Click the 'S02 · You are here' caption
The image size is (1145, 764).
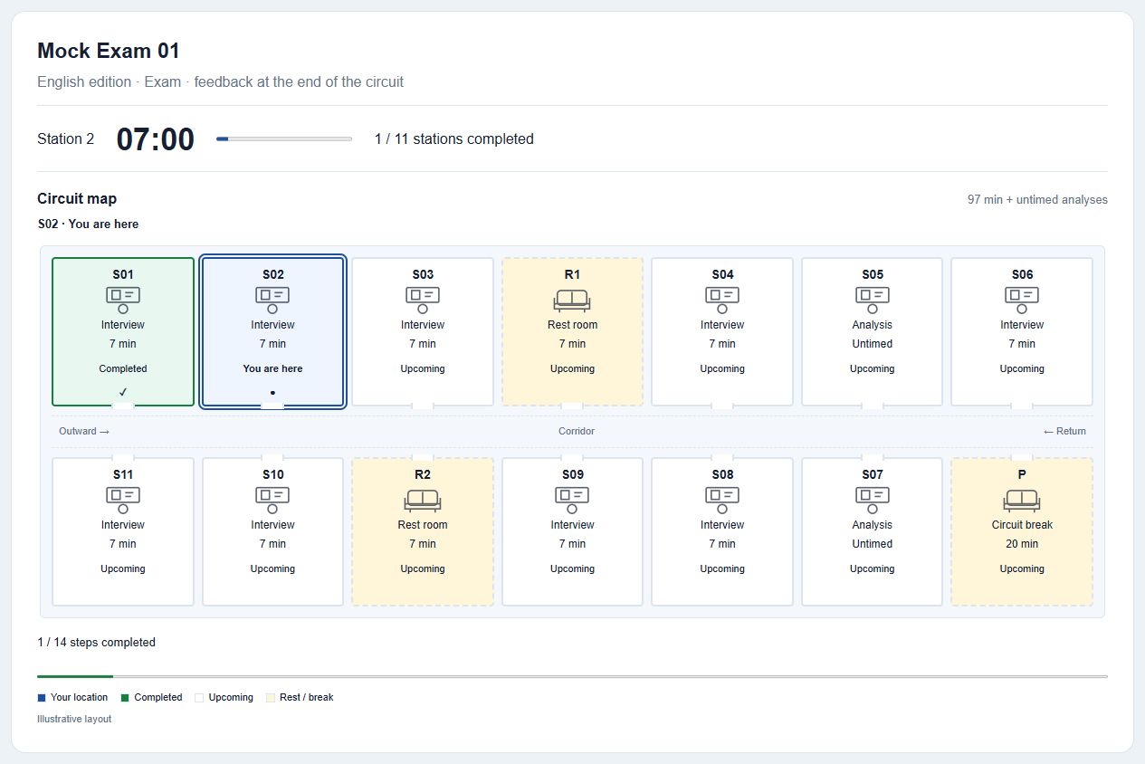pos(89,224)
